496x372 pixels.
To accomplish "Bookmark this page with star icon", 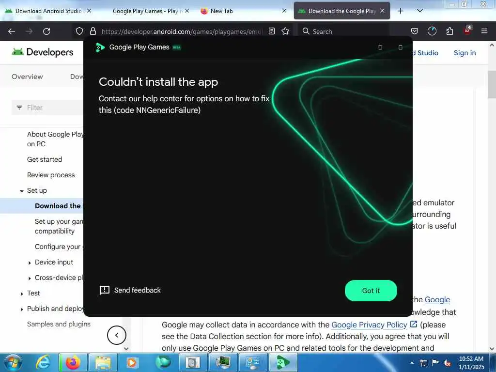I will 285,31.
